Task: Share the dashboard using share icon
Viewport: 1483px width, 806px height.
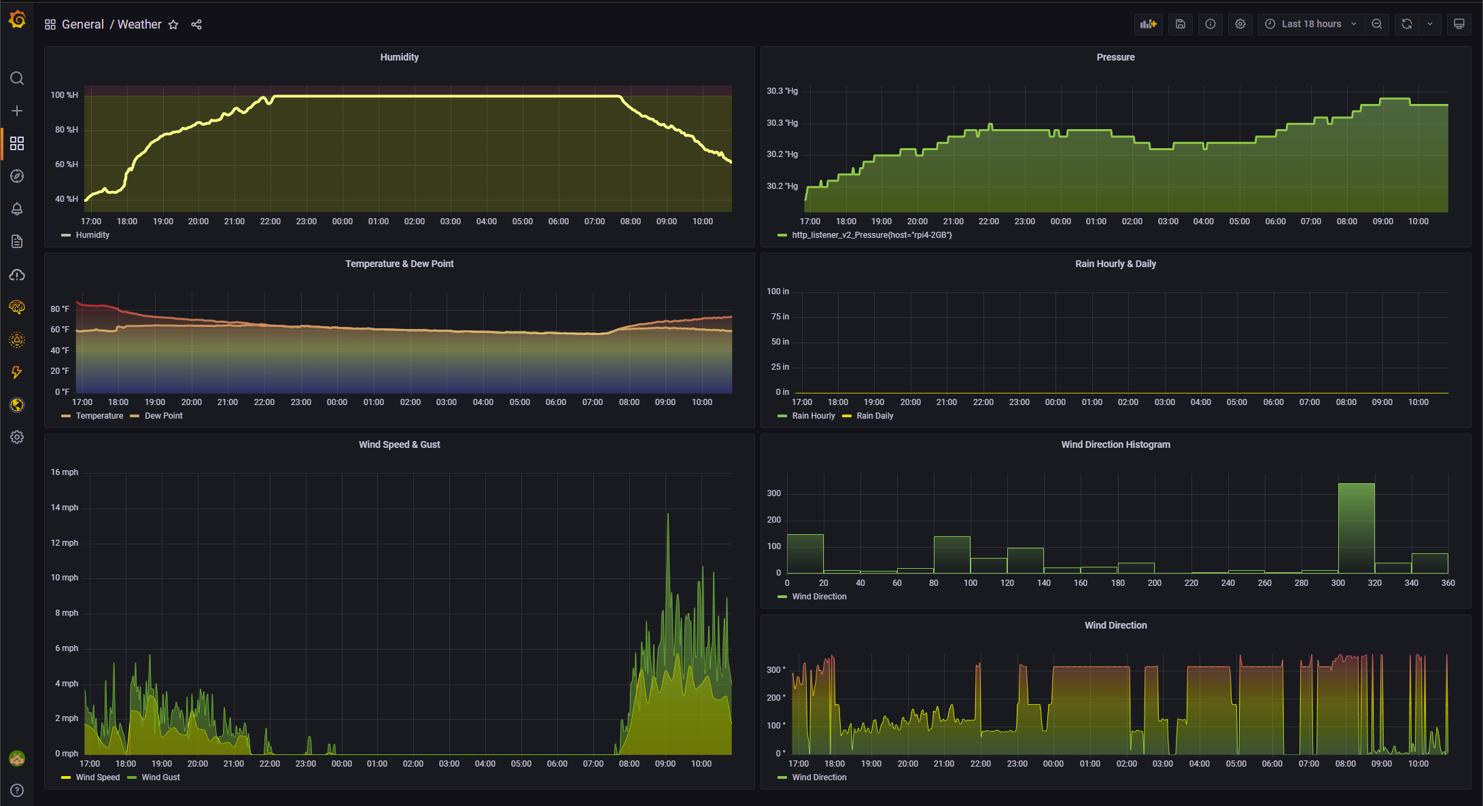Action: [196, 24]
